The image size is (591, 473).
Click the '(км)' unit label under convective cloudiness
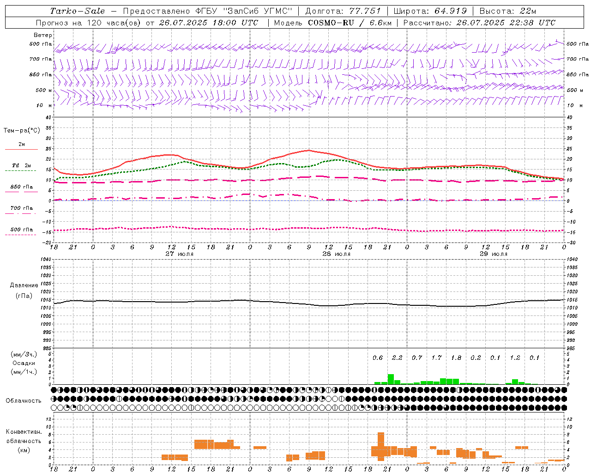(x=24, y=449)
